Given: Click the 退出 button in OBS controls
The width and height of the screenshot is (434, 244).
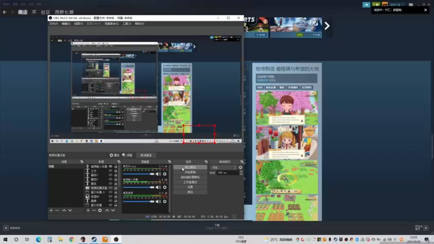Looking at the screenshot, I should 190,192.
